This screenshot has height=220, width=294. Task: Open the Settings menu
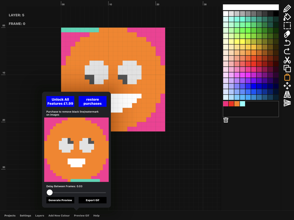click(x=25, y=216)
